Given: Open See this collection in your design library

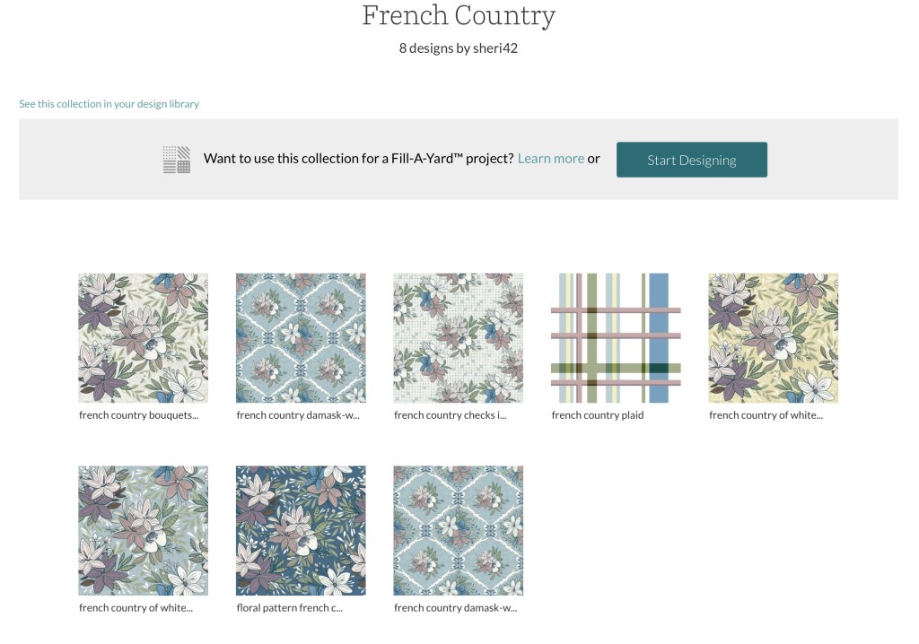Looking at the screenshot, I should pyautogui.click(x=109, y=104).
